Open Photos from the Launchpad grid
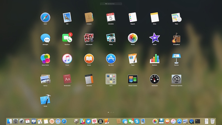This screenshot has height=125, width=222. (x=133, y=38)
